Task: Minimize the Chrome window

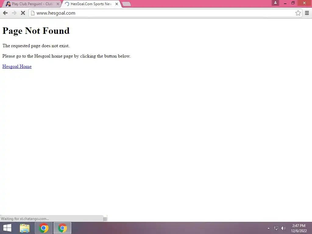Action: (x=285, y=3)
